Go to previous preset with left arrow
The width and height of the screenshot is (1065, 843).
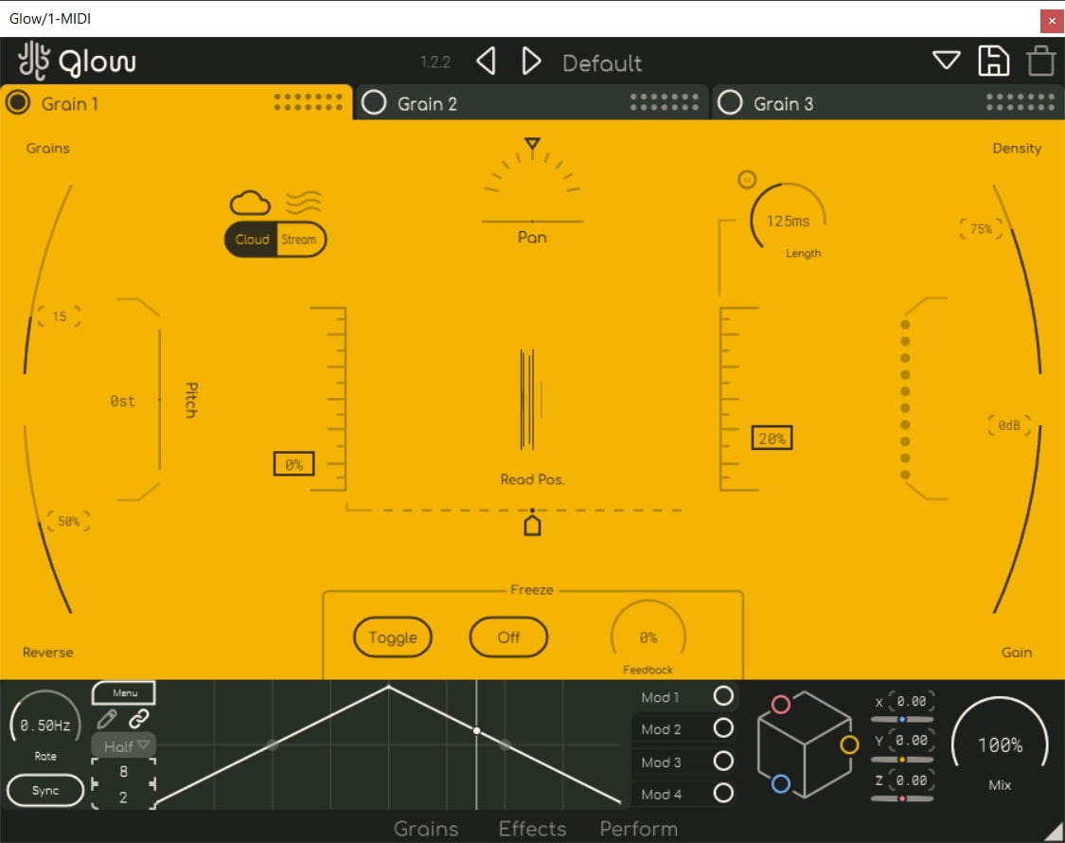(x=486, y=63)
